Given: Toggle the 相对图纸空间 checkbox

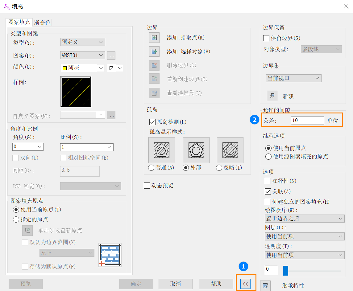Looking at the screenshot, I should tap(63, 158).
